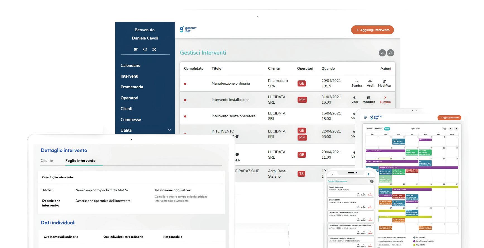Click the red status dot of Manutenzione ordinaria
The width and height of the screenshot is (484, 248).
(185, 84)
